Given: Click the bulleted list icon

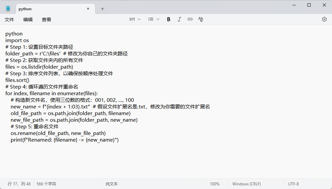Looking at the screenshot, I should pyautogui.click(x=151, y=19).
